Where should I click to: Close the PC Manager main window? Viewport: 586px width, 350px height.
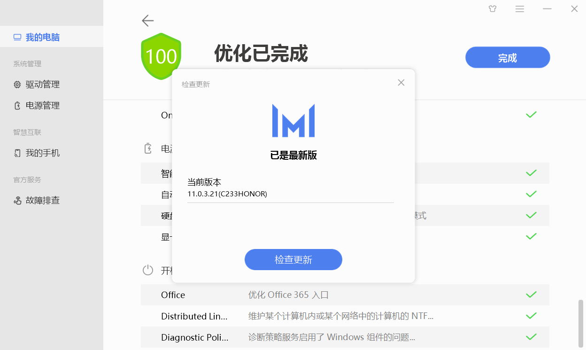[x=574, y=8]
